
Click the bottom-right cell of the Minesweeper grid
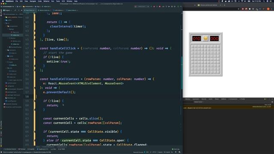218,72
